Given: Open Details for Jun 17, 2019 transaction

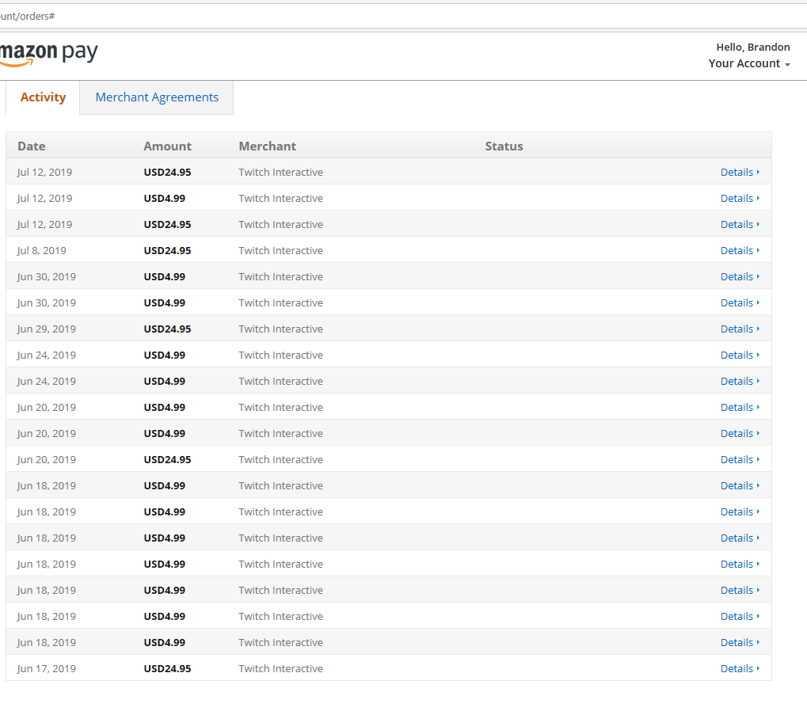Looking at the screenshot, I should pos(740,668).
